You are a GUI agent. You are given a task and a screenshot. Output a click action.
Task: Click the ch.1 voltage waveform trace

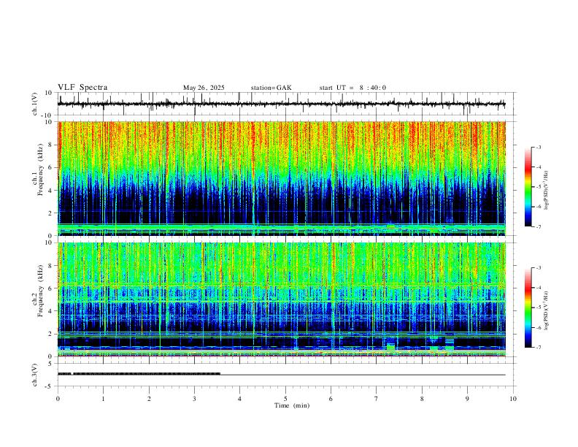point(282,104)
